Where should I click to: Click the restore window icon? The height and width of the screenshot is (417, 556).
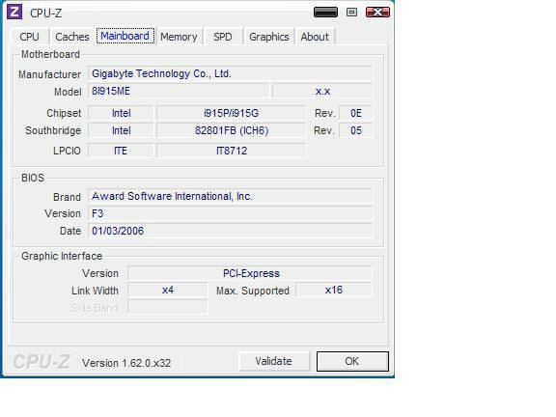(351, 13)
